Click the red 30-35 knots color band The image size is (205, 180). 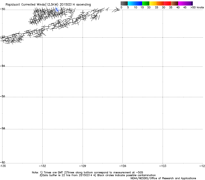[167, 3]
